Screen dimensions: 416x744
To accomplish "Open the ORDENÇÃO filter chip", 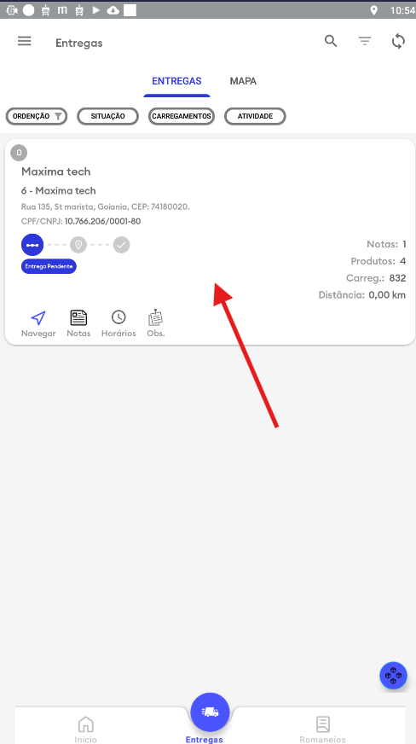I will click(x=37, y=116).
